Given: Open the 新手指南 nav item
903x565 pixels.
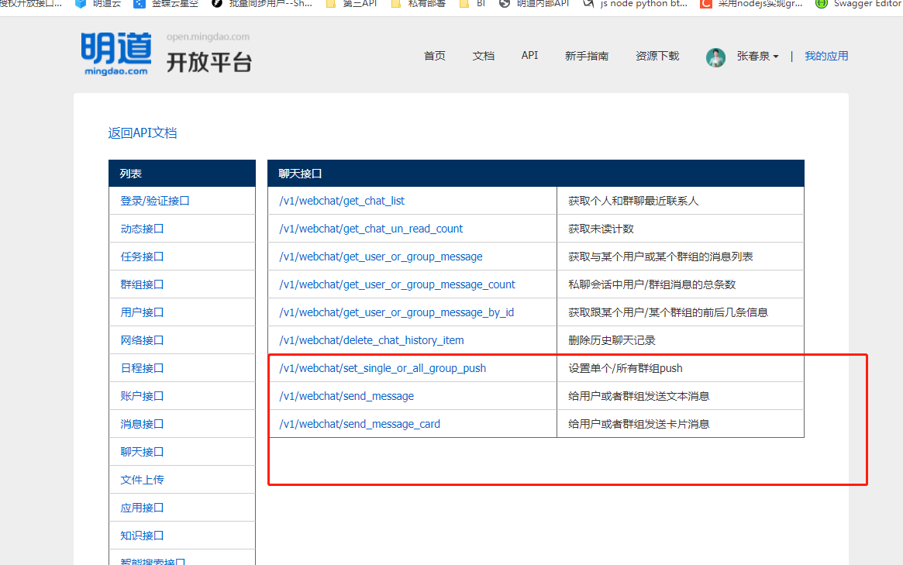Looking at the screenshot, I should [x=586, y=56].
